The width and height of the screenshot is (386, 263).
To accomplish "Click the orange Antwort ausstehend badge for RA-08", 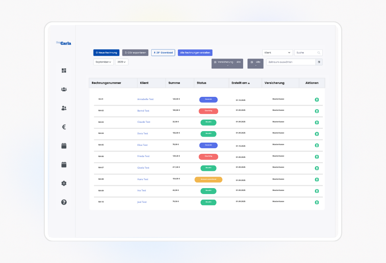I will pyautogui.click(x=209, y=179).
